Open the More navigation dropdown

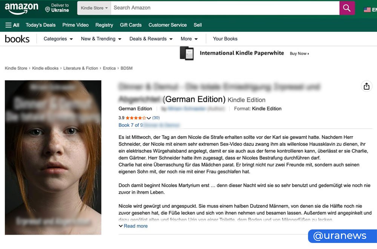[189, 39]
